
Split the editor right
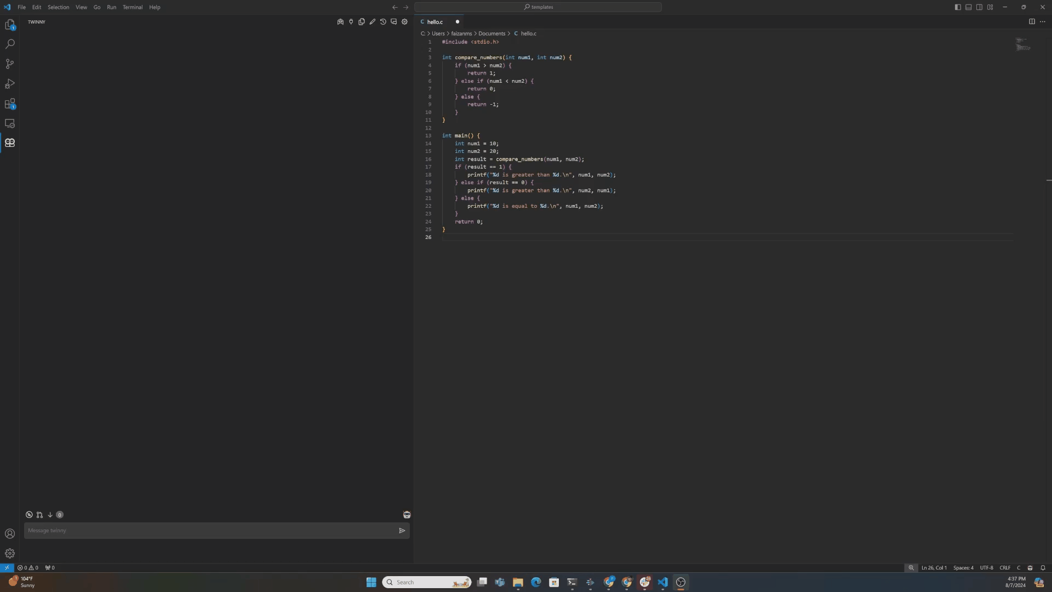1032,22
